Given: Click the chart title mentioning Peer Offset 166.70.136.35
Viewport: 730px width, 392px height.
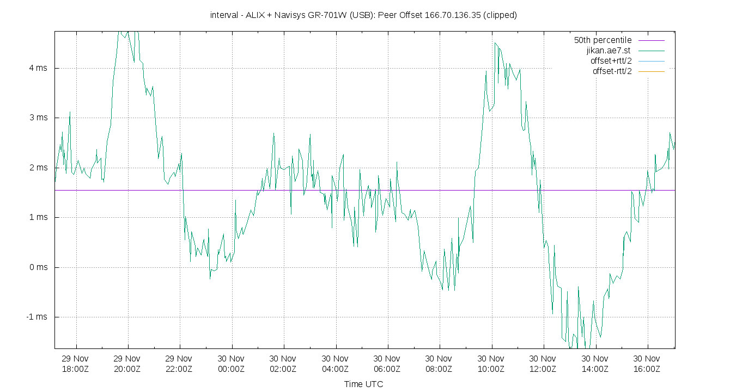Looking at the screenshot, I should (363, 15).
